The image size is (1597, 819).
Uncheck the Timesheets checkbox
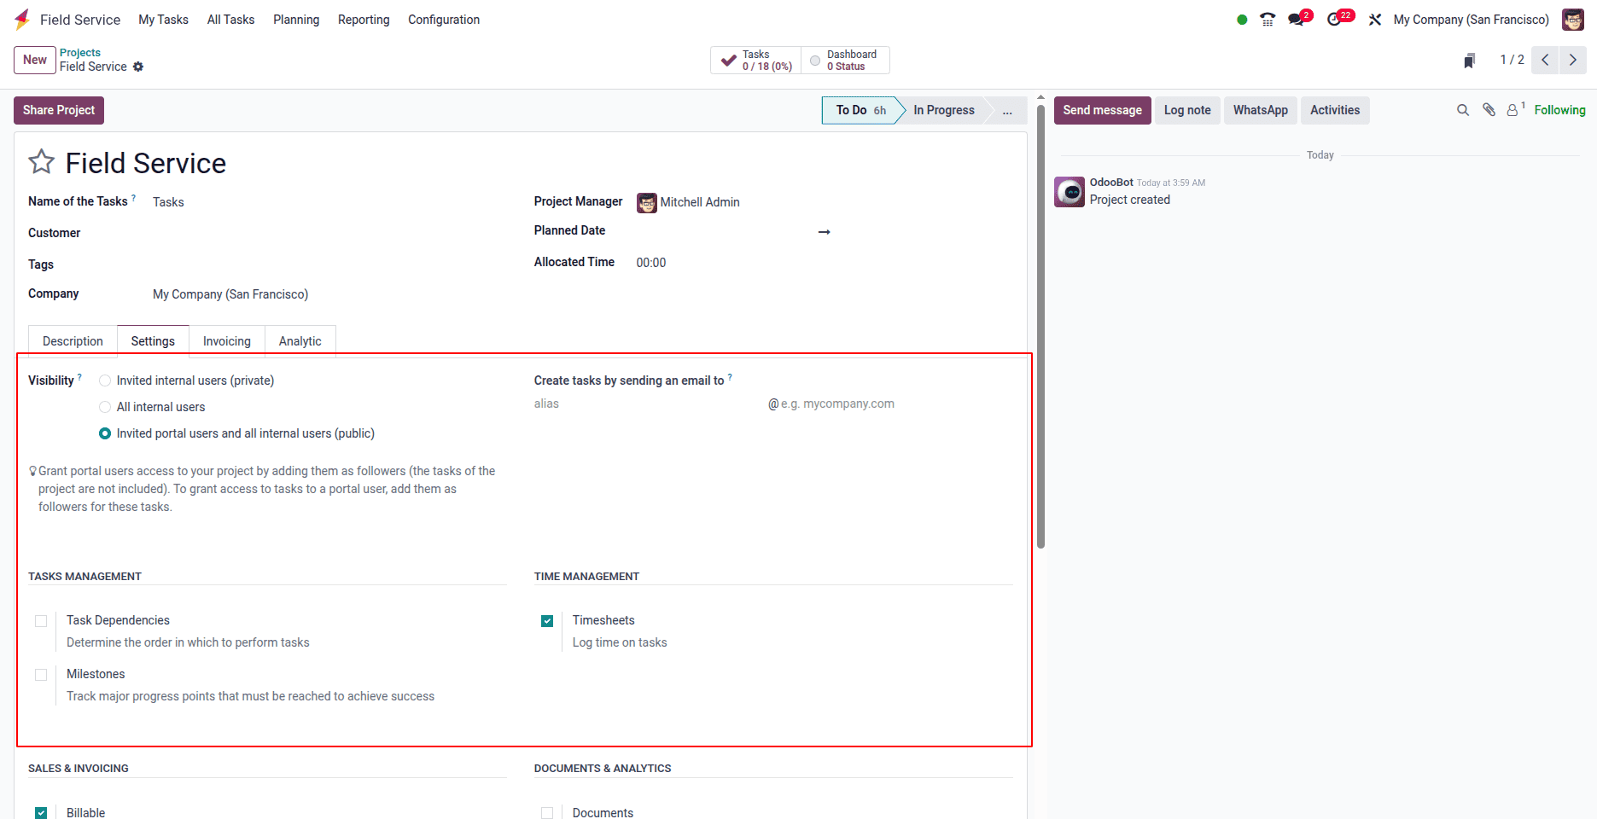click(547, 621)
